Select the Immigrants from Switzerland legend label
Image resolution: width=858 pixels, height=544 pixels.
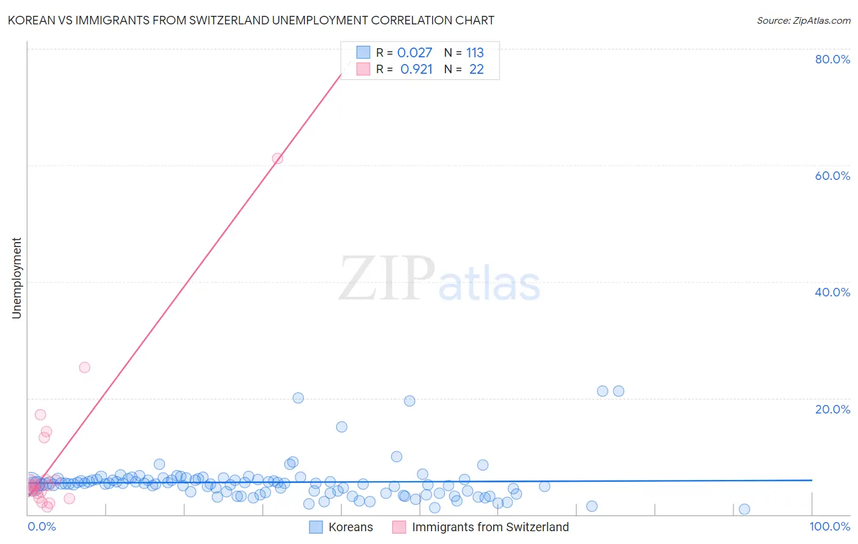click(490, 527)
